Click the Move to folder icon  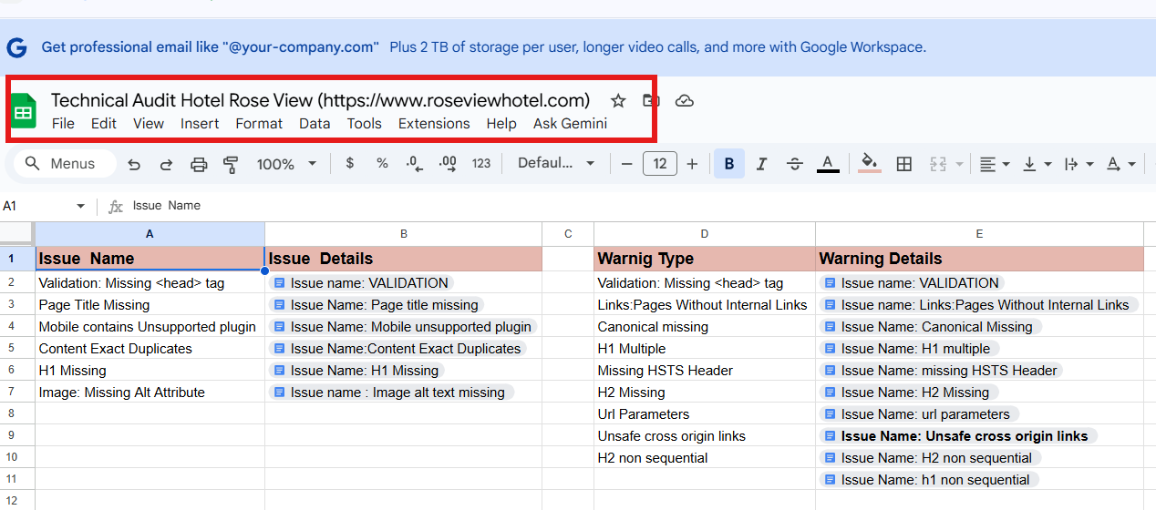tap(651, 100)
